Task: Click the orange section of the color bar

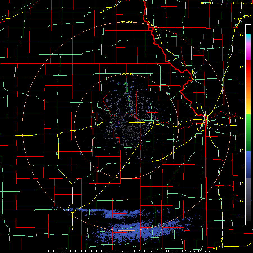Action: pyautogui.click(x=248, y=91)
